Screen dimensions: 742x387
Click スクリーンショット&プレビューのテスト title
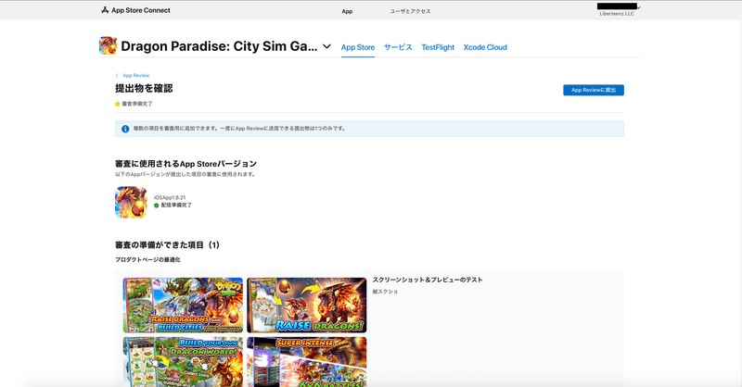coord(428,280)
